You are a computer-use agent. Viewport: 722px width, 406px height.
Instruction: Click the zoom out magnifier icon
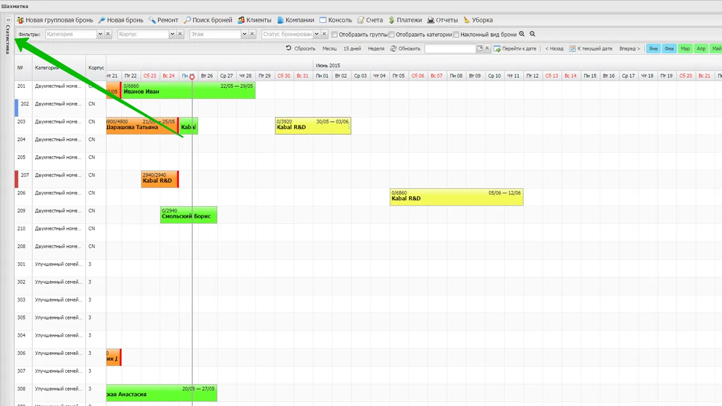(533, 34)
